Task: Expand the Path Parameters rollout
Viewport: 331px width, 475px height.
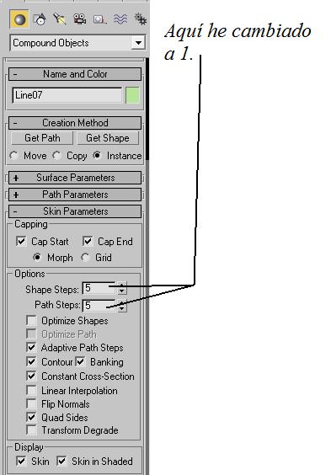Action: pyautogui.click(x=75, y=195)
